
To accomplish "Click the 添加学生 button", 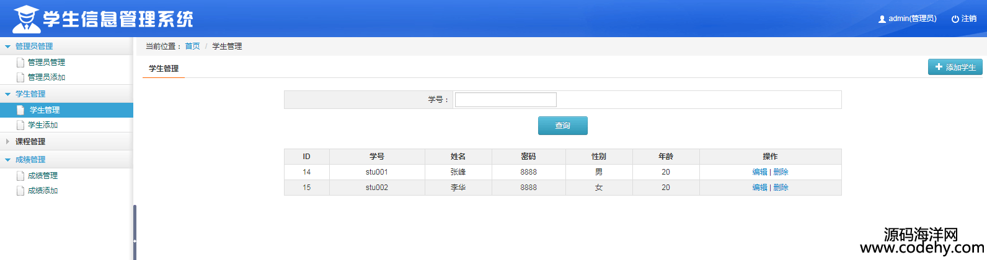I will pos(955,67).
